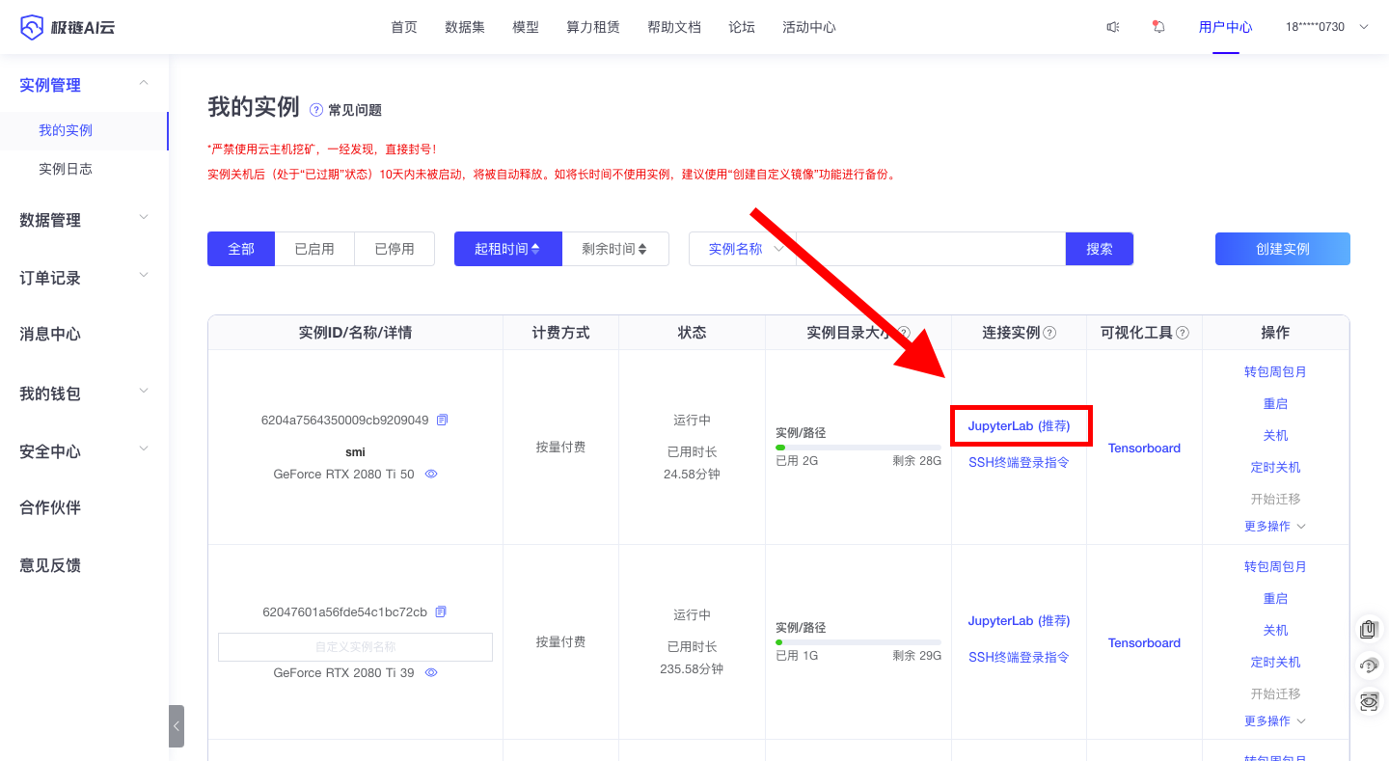Click the announcement speaker icon in the top bar
The width and height of the screenshot is (1389, 761).
coord(1113,27)
